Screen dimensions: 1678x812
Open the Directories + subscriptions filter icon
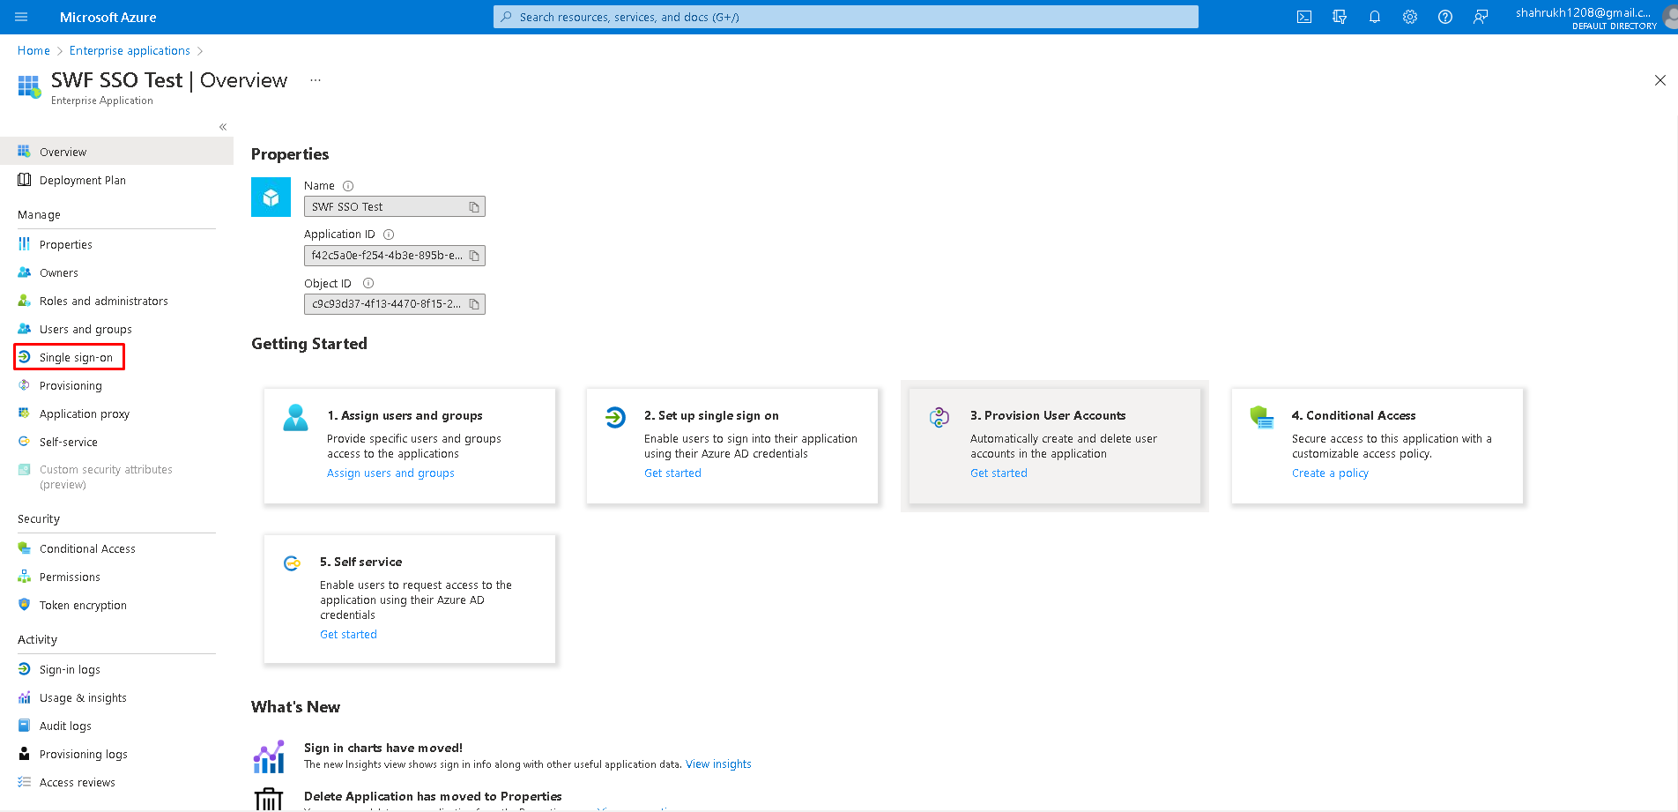click(1340, 17)
